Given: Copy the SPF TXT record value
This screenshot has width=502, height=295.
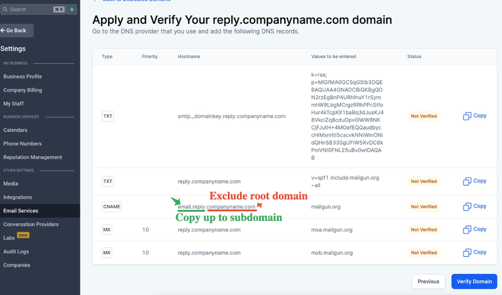Looking at the screenshot, I should click(x=474, y=181).
